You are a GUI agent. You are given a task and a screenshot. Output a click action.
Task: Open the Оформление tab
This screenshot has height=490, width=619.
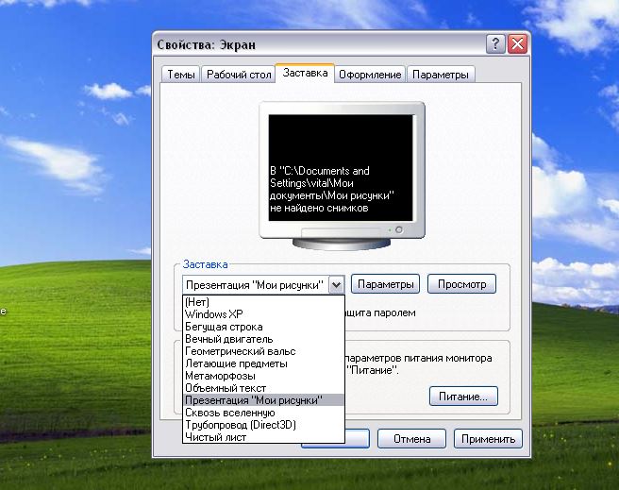tap(370, 75)
